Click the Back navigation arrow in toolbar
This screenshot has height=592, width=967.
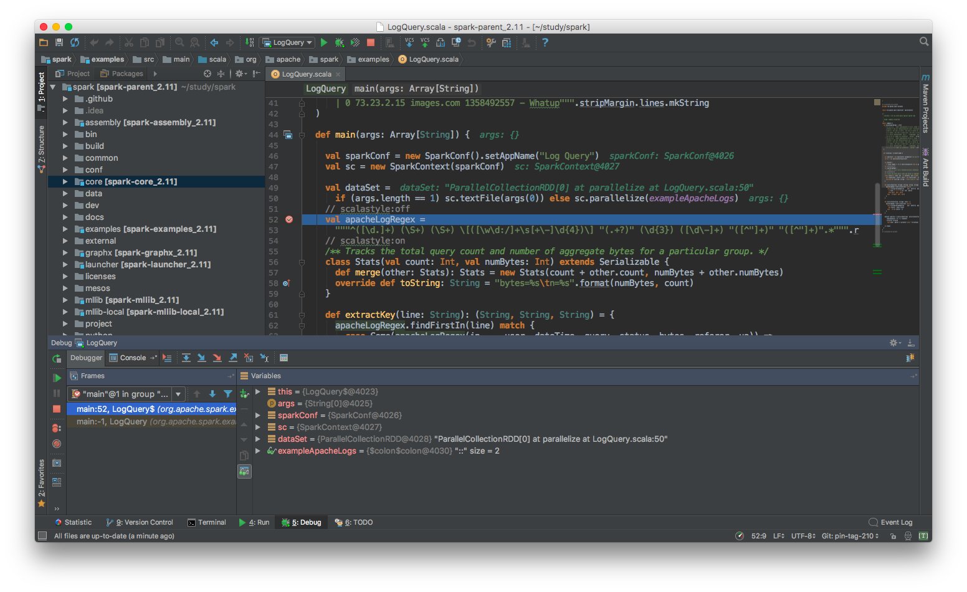tap(214, 42)
